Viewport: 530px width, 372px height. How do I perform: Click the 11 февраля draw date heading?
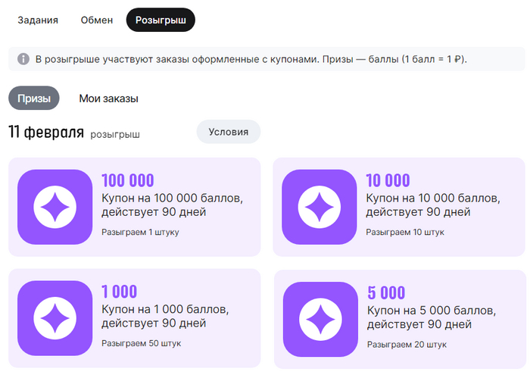[x=46, y=132]
